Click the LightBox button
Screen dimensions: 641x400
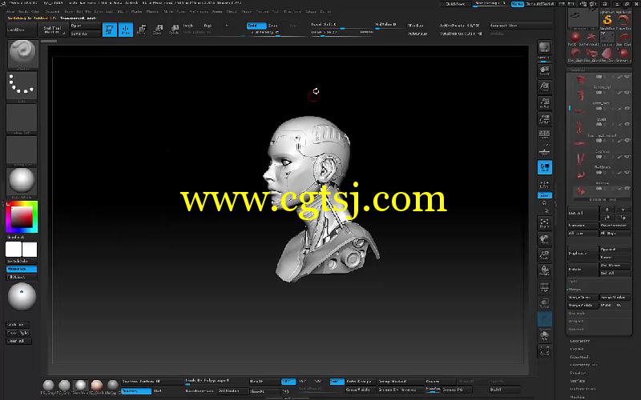coord(22,30)
